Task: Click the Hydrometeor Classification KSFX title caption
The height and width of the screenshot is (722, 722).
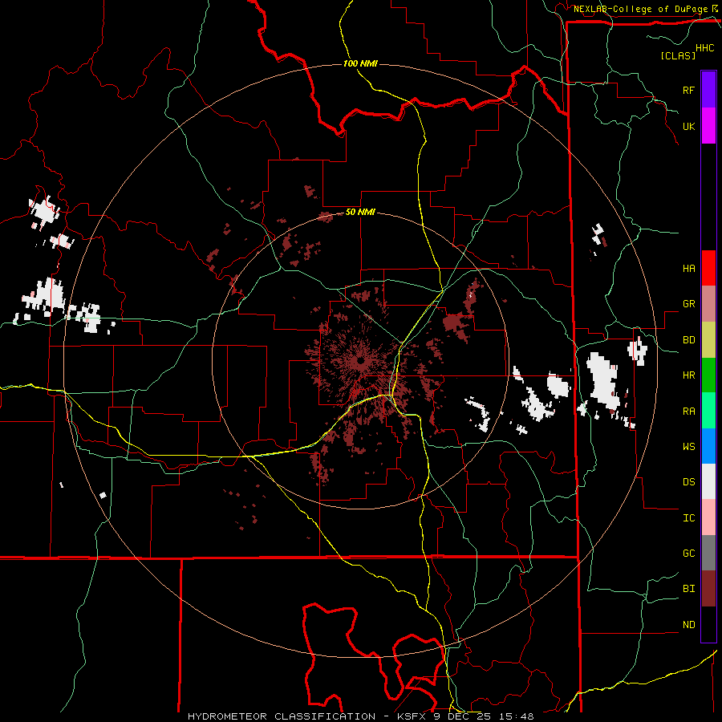Action: point(360,716)
